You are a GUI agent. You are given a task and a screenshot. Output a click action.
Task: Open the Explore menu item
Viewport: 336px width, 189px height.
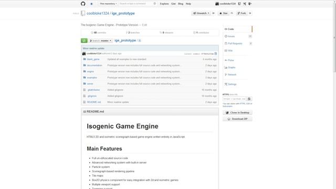[164, 4]
